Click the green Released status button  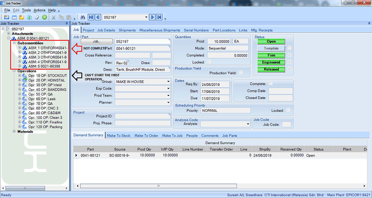click(x=271, y=69)
